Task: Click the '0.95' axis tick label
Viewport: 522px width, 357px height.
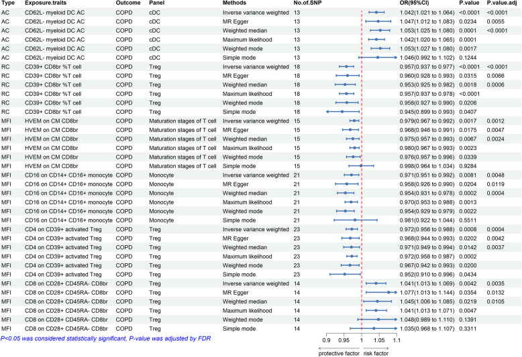Action: 344,340
